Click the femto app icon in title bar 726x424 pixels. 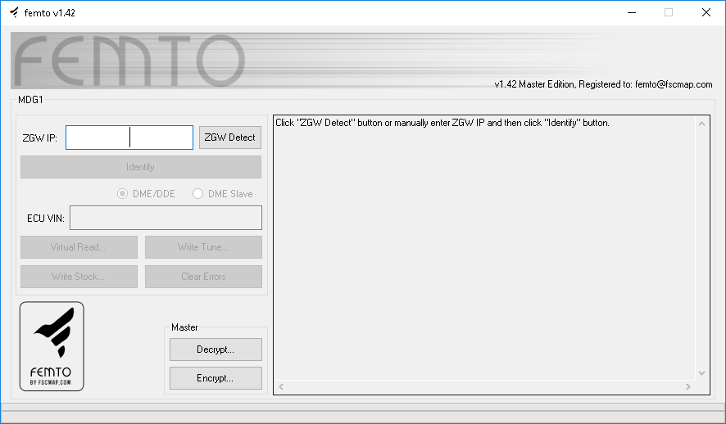(14, 12)
